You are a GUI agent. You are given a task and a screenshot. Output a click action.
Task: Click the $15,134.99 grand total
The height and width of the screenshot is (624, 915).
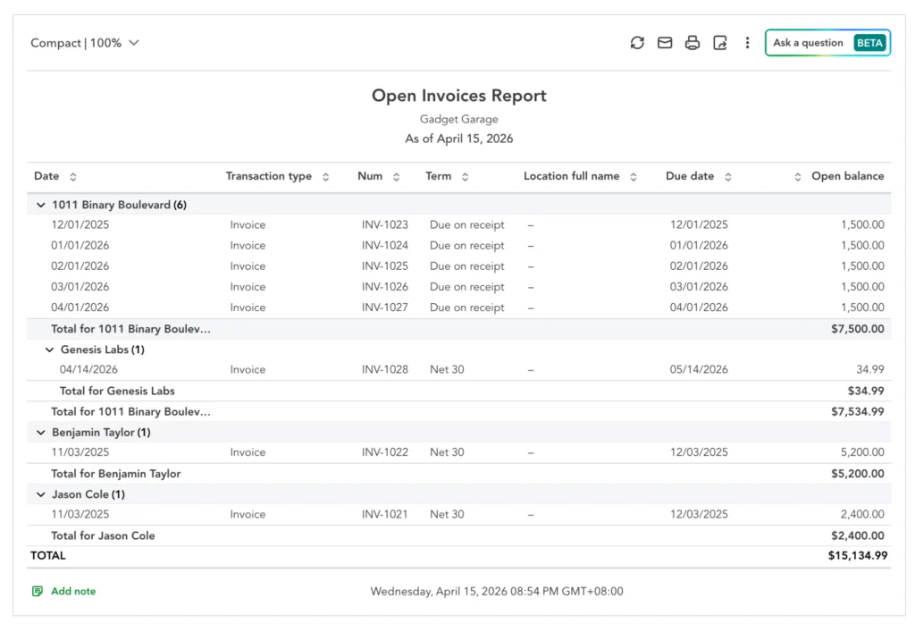tap(857, 556)
